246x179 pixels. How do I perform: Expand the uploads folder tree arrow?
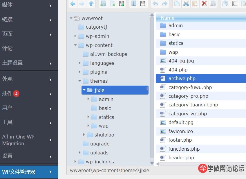pyautogui.click(x=79, y=153)
